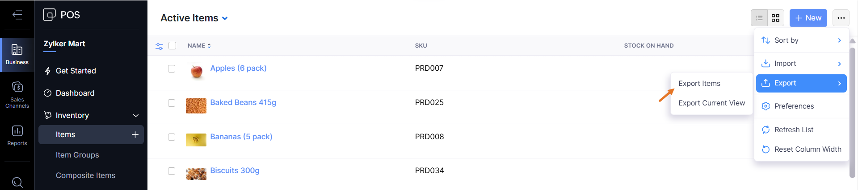Image resolution: width=858 pixels, height=190 pixels.
Task: Select Export Current View option
Action: coord(711,103)
